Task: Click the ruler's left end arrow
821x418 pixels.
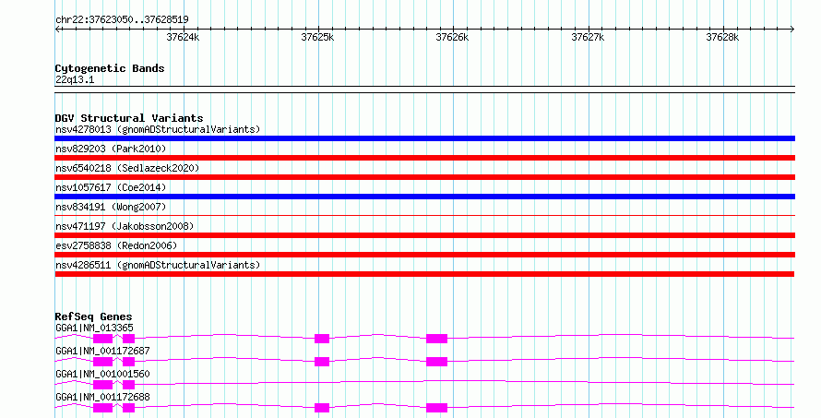Action: click(x=57, y=29)
